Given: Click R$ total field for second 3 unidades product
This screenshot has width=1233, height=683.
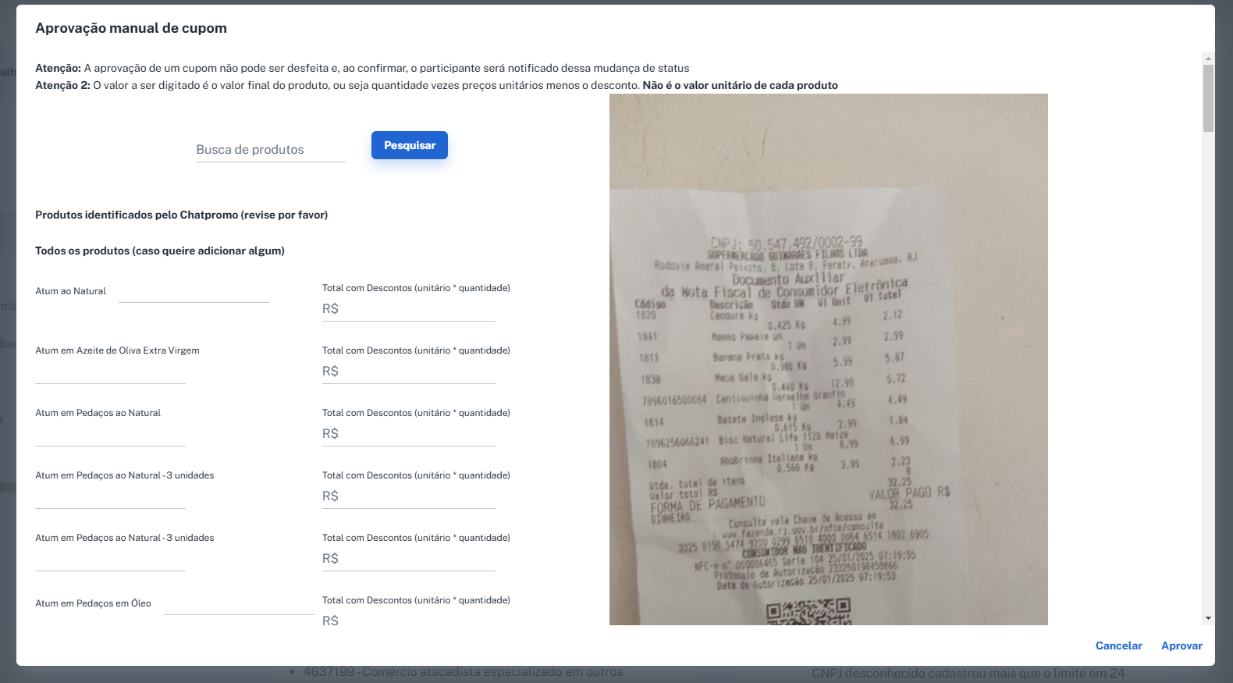Looking at the screenshot, I should pos(409,559).
